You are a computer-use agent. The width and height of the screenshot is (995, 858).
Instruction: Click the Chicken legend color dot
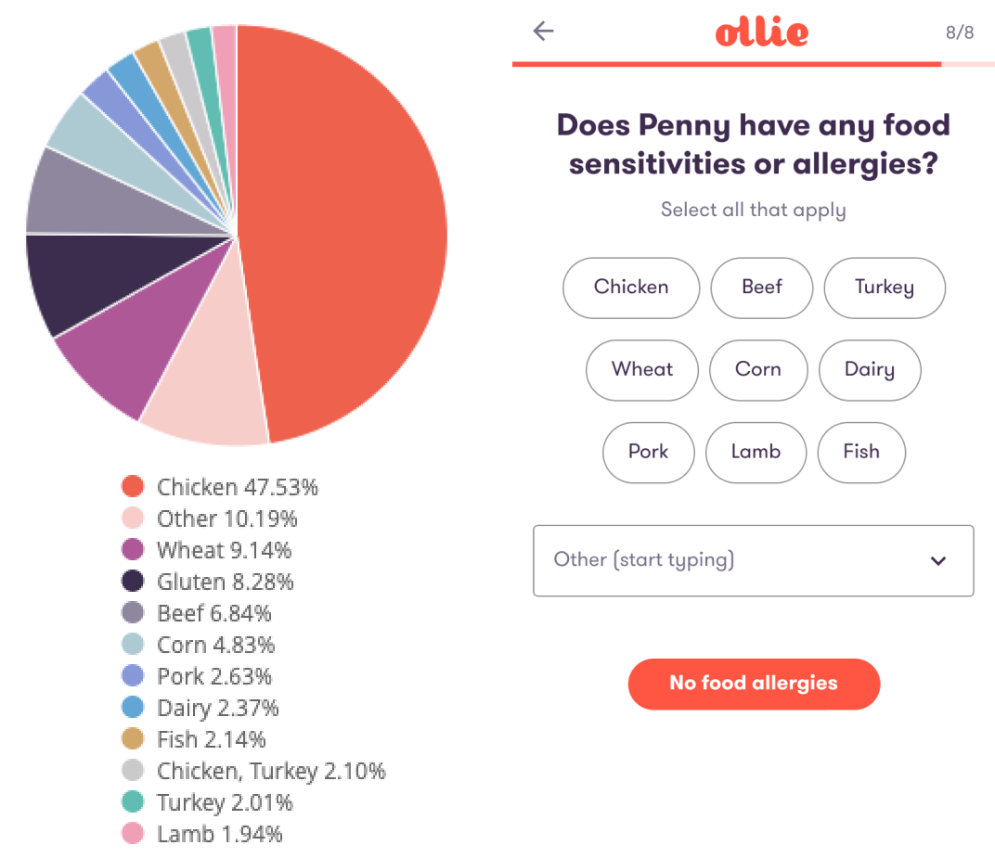pos(133,486)
